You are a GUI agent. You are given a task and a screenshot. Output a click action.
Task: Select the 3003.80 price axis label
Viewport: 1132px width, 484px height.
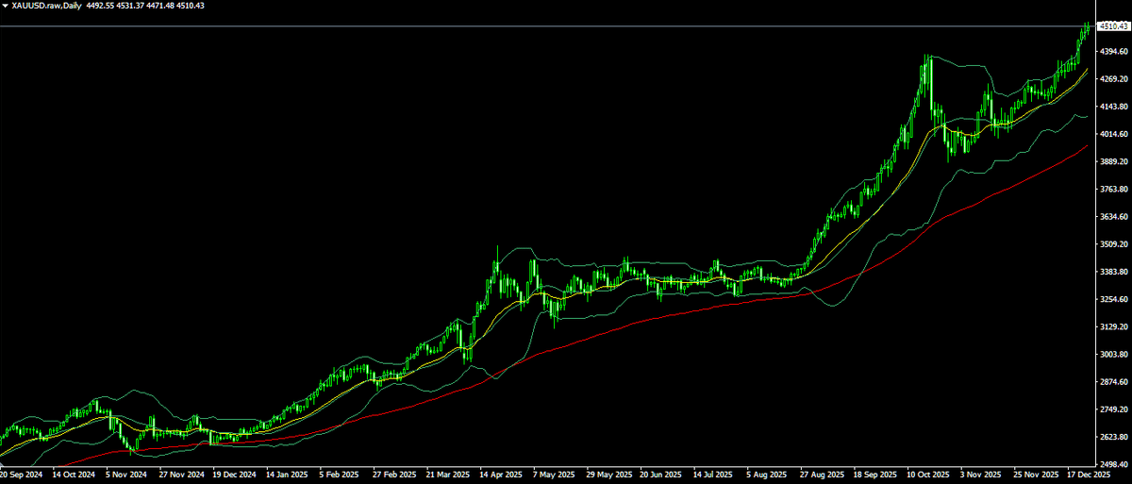(1114, 355)
